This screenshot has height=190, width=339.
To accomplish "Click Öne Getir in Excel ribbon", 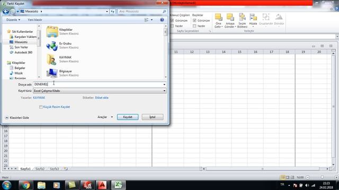I will point(218,21).
